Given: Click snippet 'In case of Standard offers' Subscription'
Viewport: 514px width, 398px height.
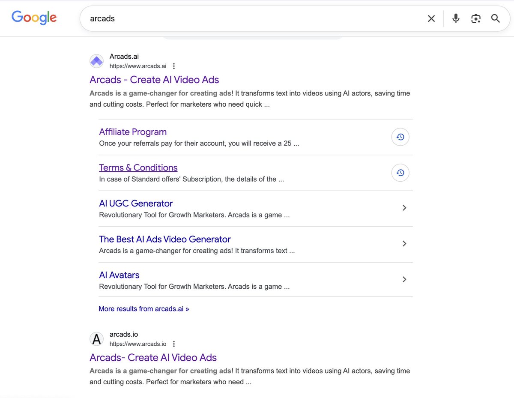Looking at the screenshot, I should coord(191,179).
